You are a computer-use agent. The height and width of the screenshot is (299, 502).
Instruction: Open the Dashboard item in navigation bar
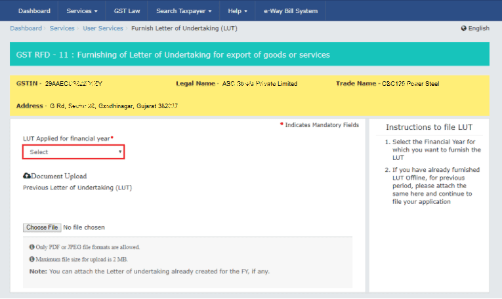[34, 11]
